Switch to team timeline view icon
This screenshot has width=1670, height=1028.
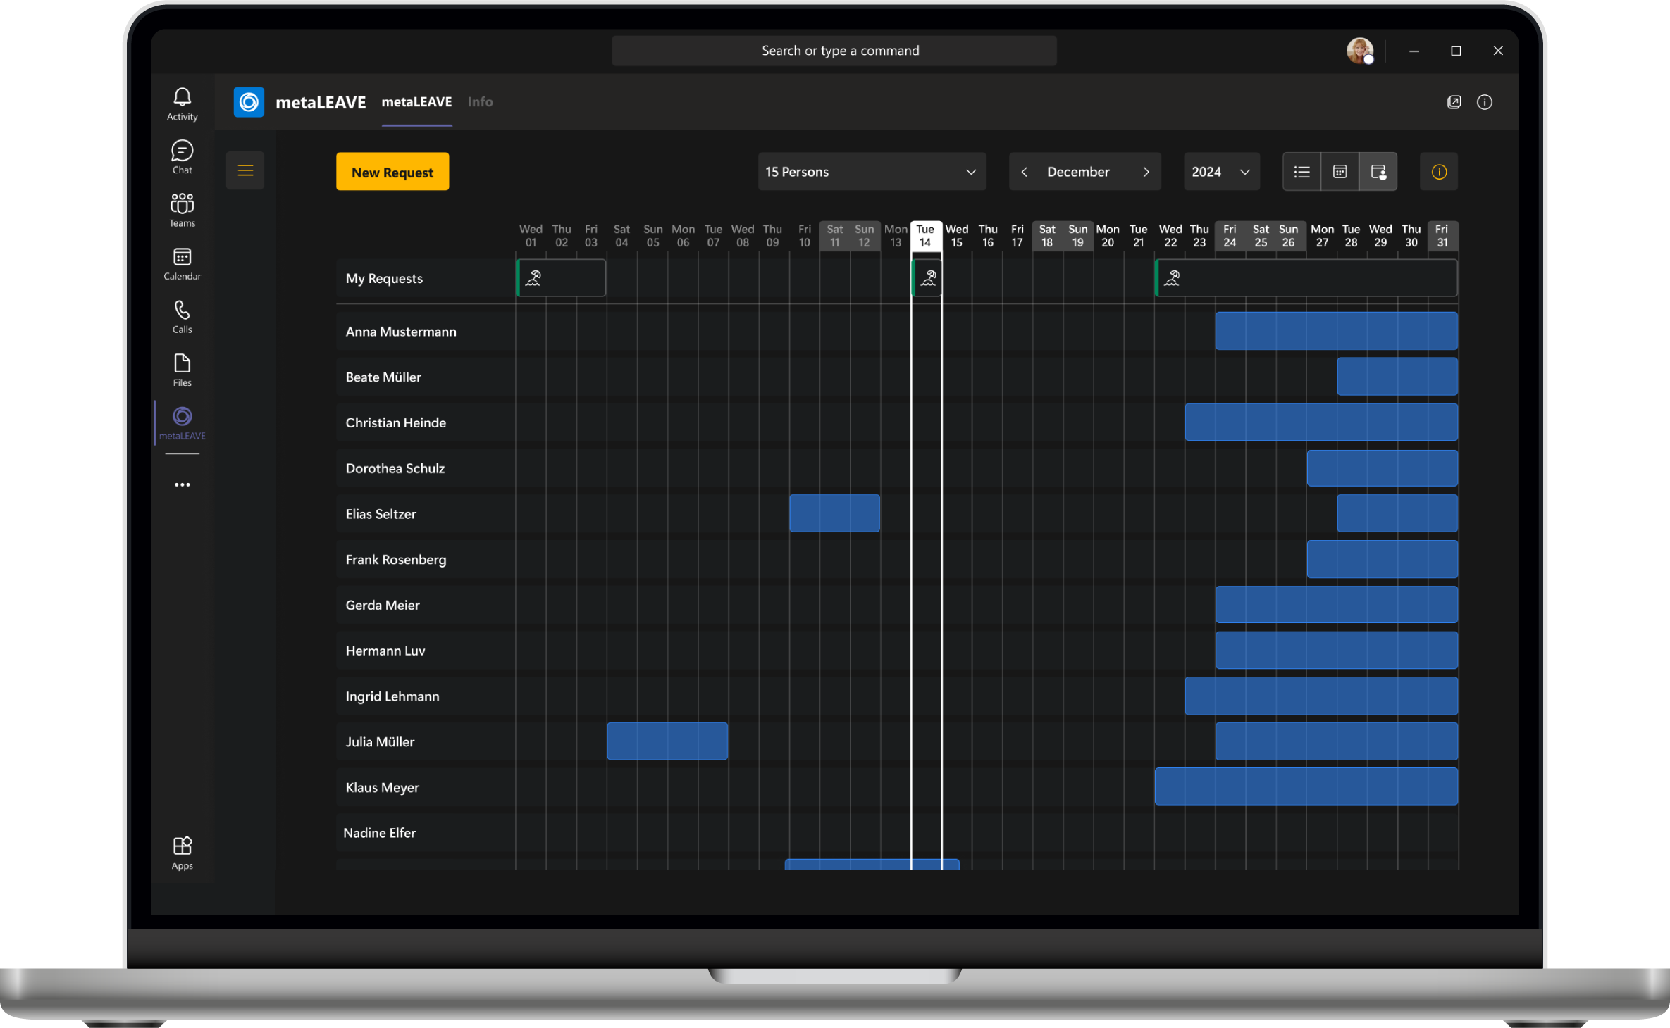tap(1378, 172)
